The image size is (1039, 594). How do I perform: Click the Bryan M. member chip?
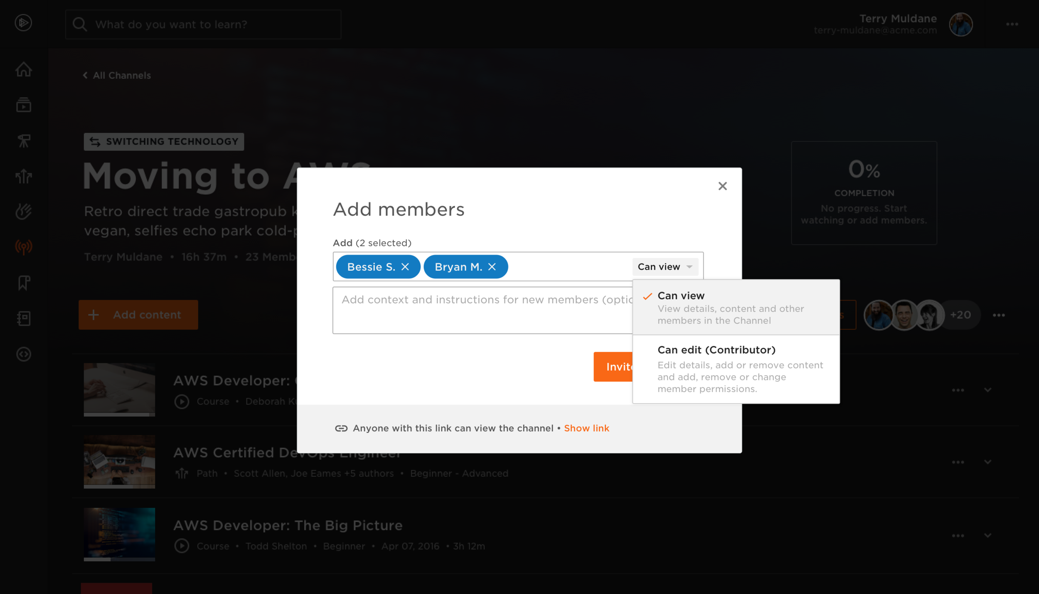pyautogui.click(x=465, y=267)
